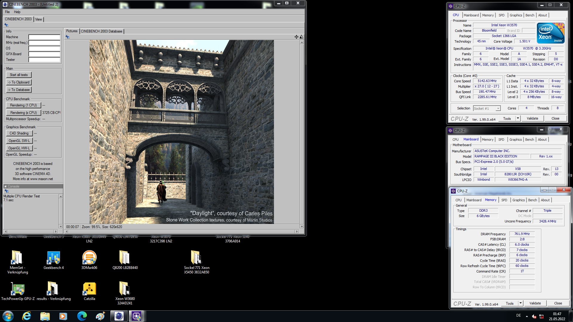
Task: Start the C4D Shading test
Action: 19,133
